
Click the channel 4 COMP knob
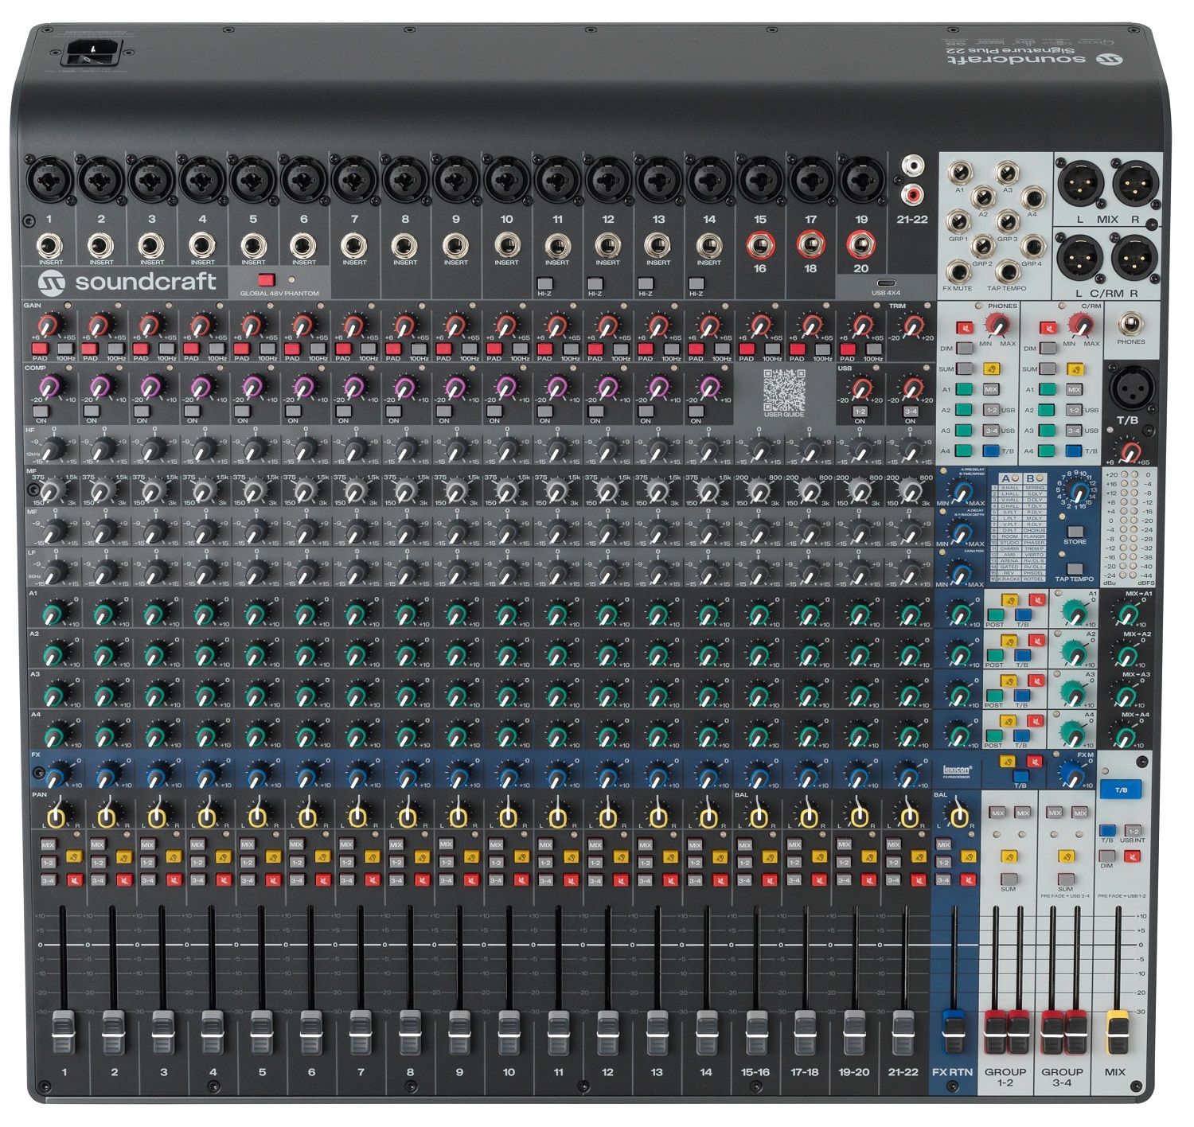click(x=201, y=387)
